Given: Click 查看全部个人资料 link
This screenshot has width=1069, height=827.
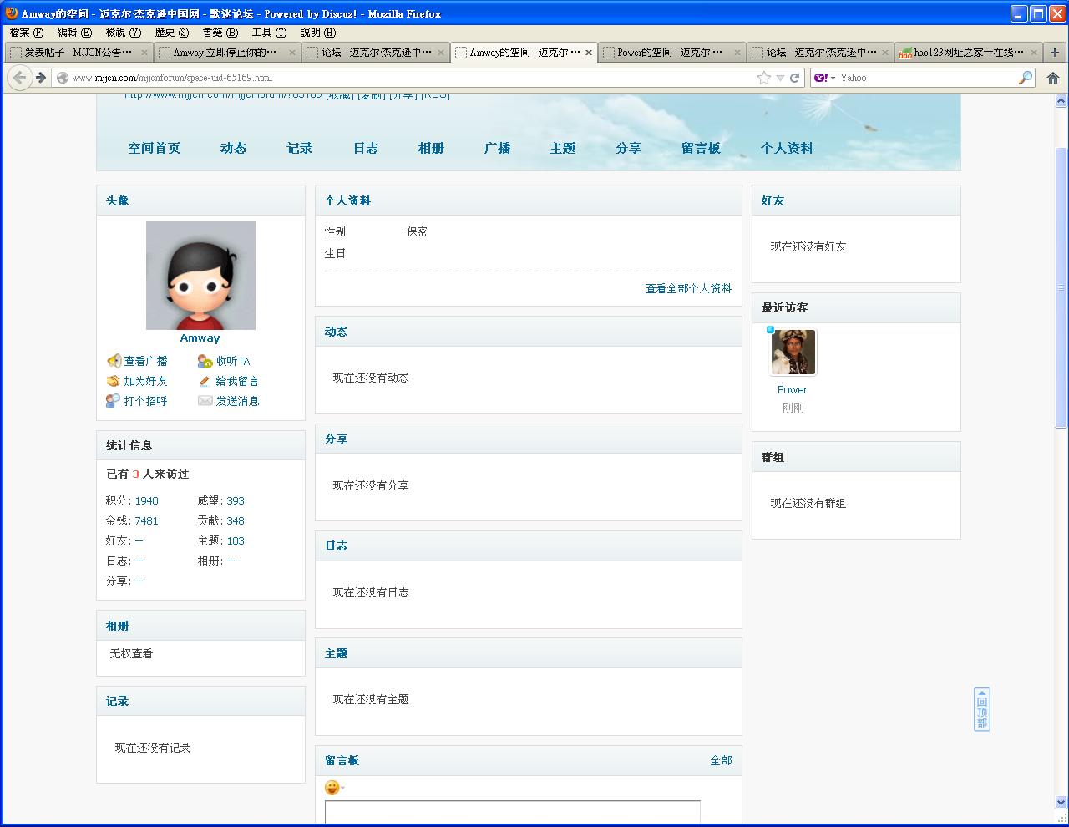Looking at the screenshot, I should [x=687, y=288].
